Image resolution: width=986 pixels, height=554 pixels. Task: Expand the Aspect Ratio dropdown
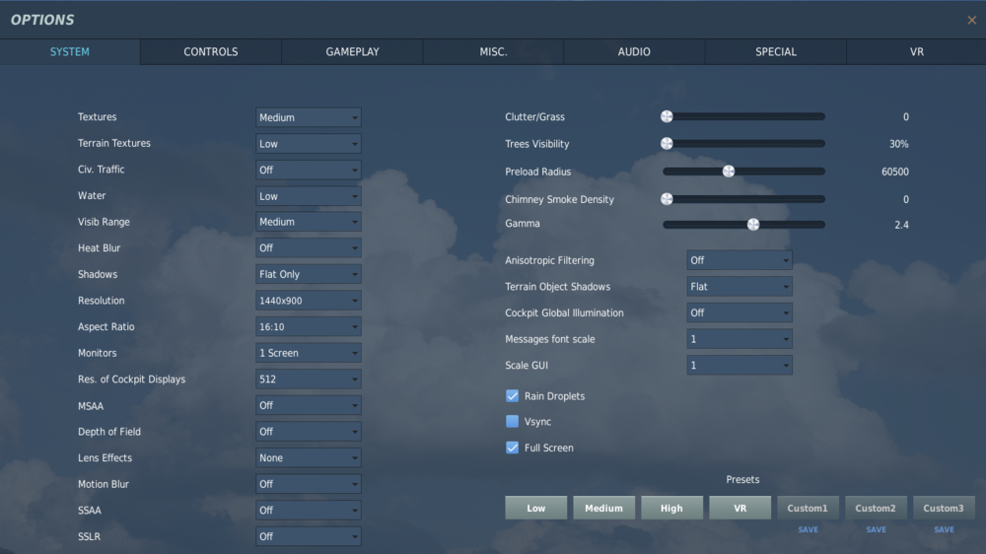308,327
